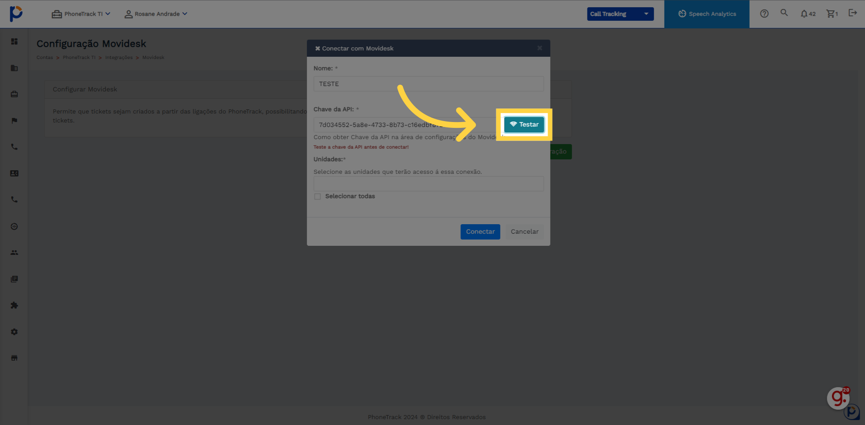The image size is (865, 425).
Task: Go to Integrações breadcrumb
Action: pos(119,58)
